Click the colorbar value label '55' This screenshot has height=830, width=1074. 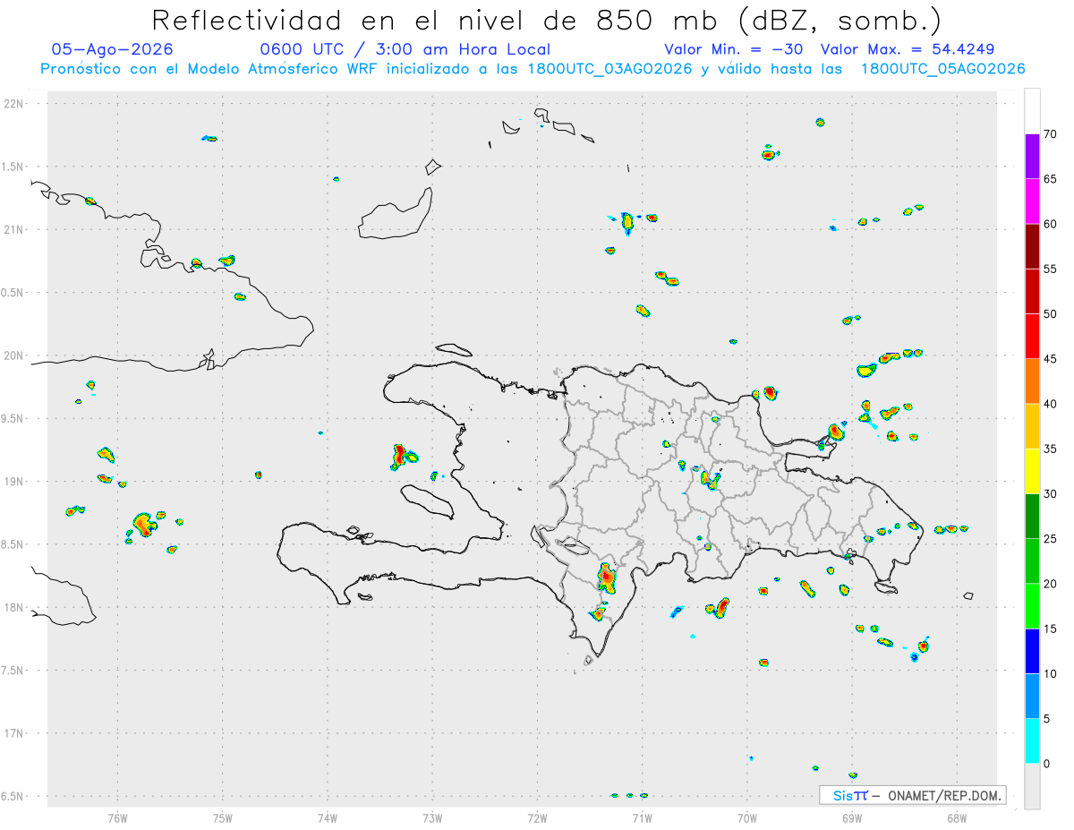pos(1050,269)
